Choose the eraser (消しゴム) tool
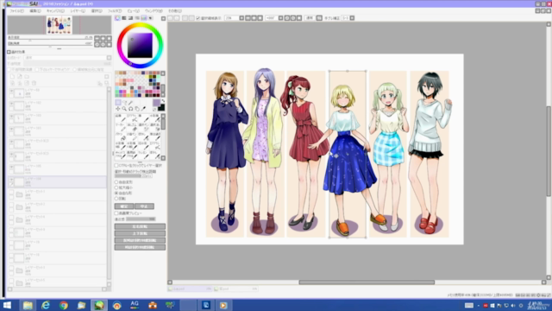This screenshot has height=311, width=552. click(x=132, y=127)
